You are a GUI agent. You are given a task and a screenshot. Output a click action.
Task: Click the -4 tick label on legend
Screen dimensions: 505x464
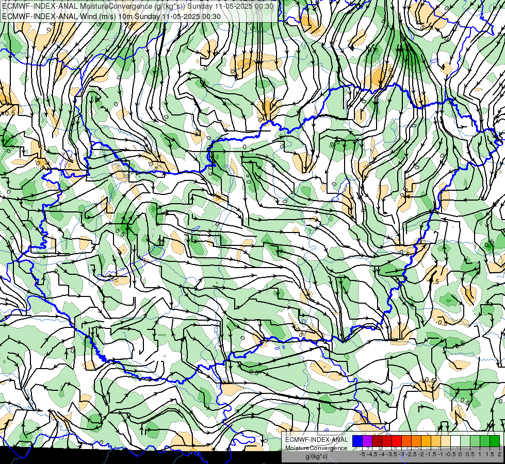click(x=382, y=454)
